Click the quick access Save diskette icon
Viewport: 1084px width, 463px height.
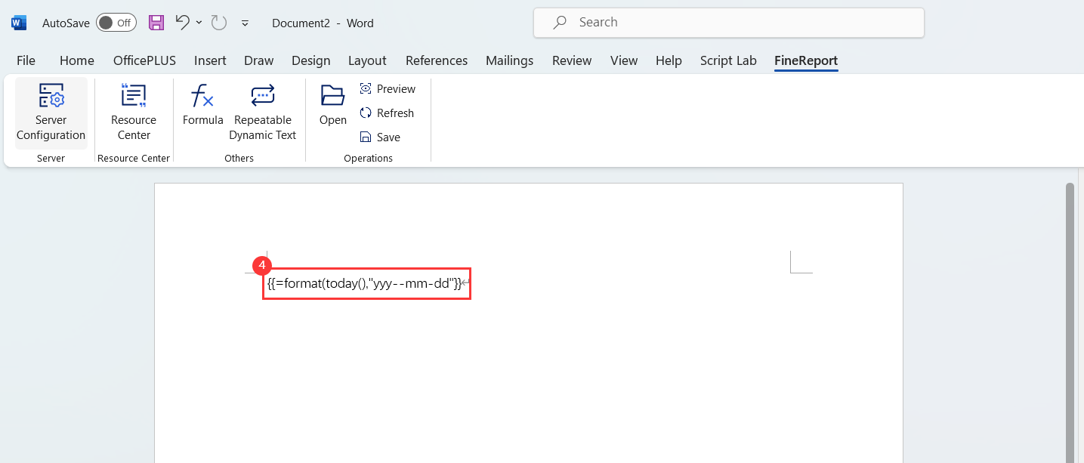156,23
